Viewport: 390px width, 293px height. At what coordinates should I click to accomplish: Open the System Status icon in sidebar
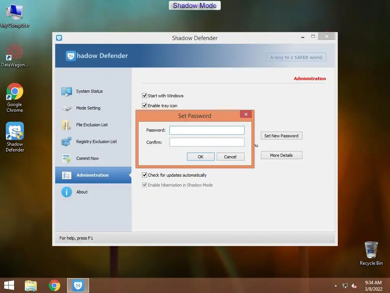tap(67, 92)
